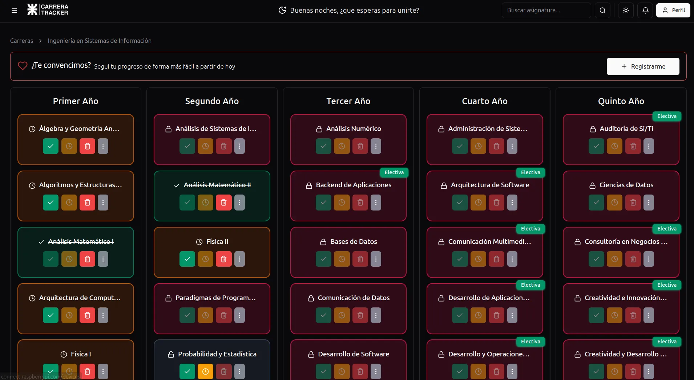
Task: Click the Carrera Tracker logo
Action: pos(48,10)
